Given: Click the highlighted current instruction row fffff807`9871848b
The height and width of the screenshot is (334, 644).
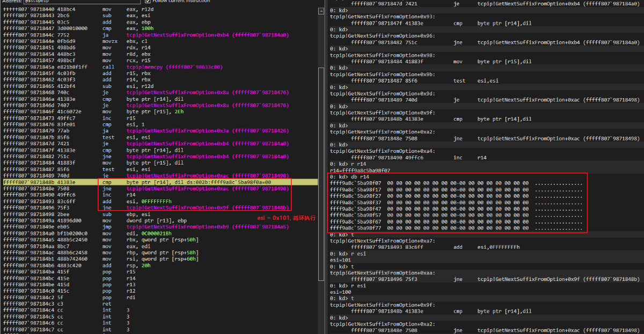Looking at the screenshot, I should pos(160,181).
